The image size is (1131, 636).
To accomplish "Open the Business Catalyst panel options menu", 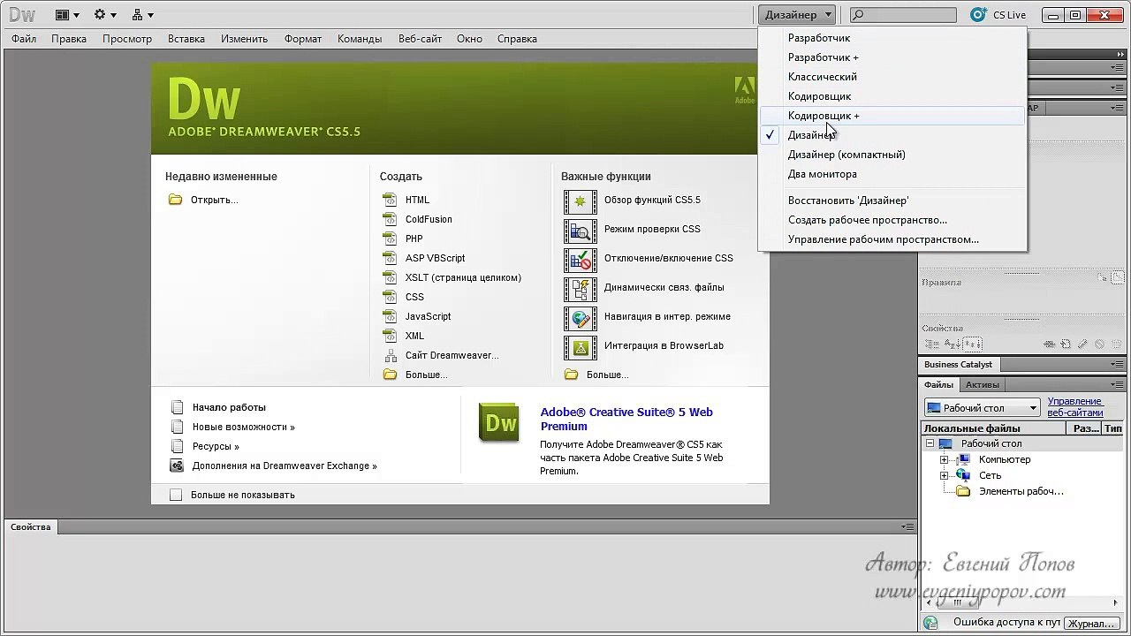I will [x=1117, y=364].
